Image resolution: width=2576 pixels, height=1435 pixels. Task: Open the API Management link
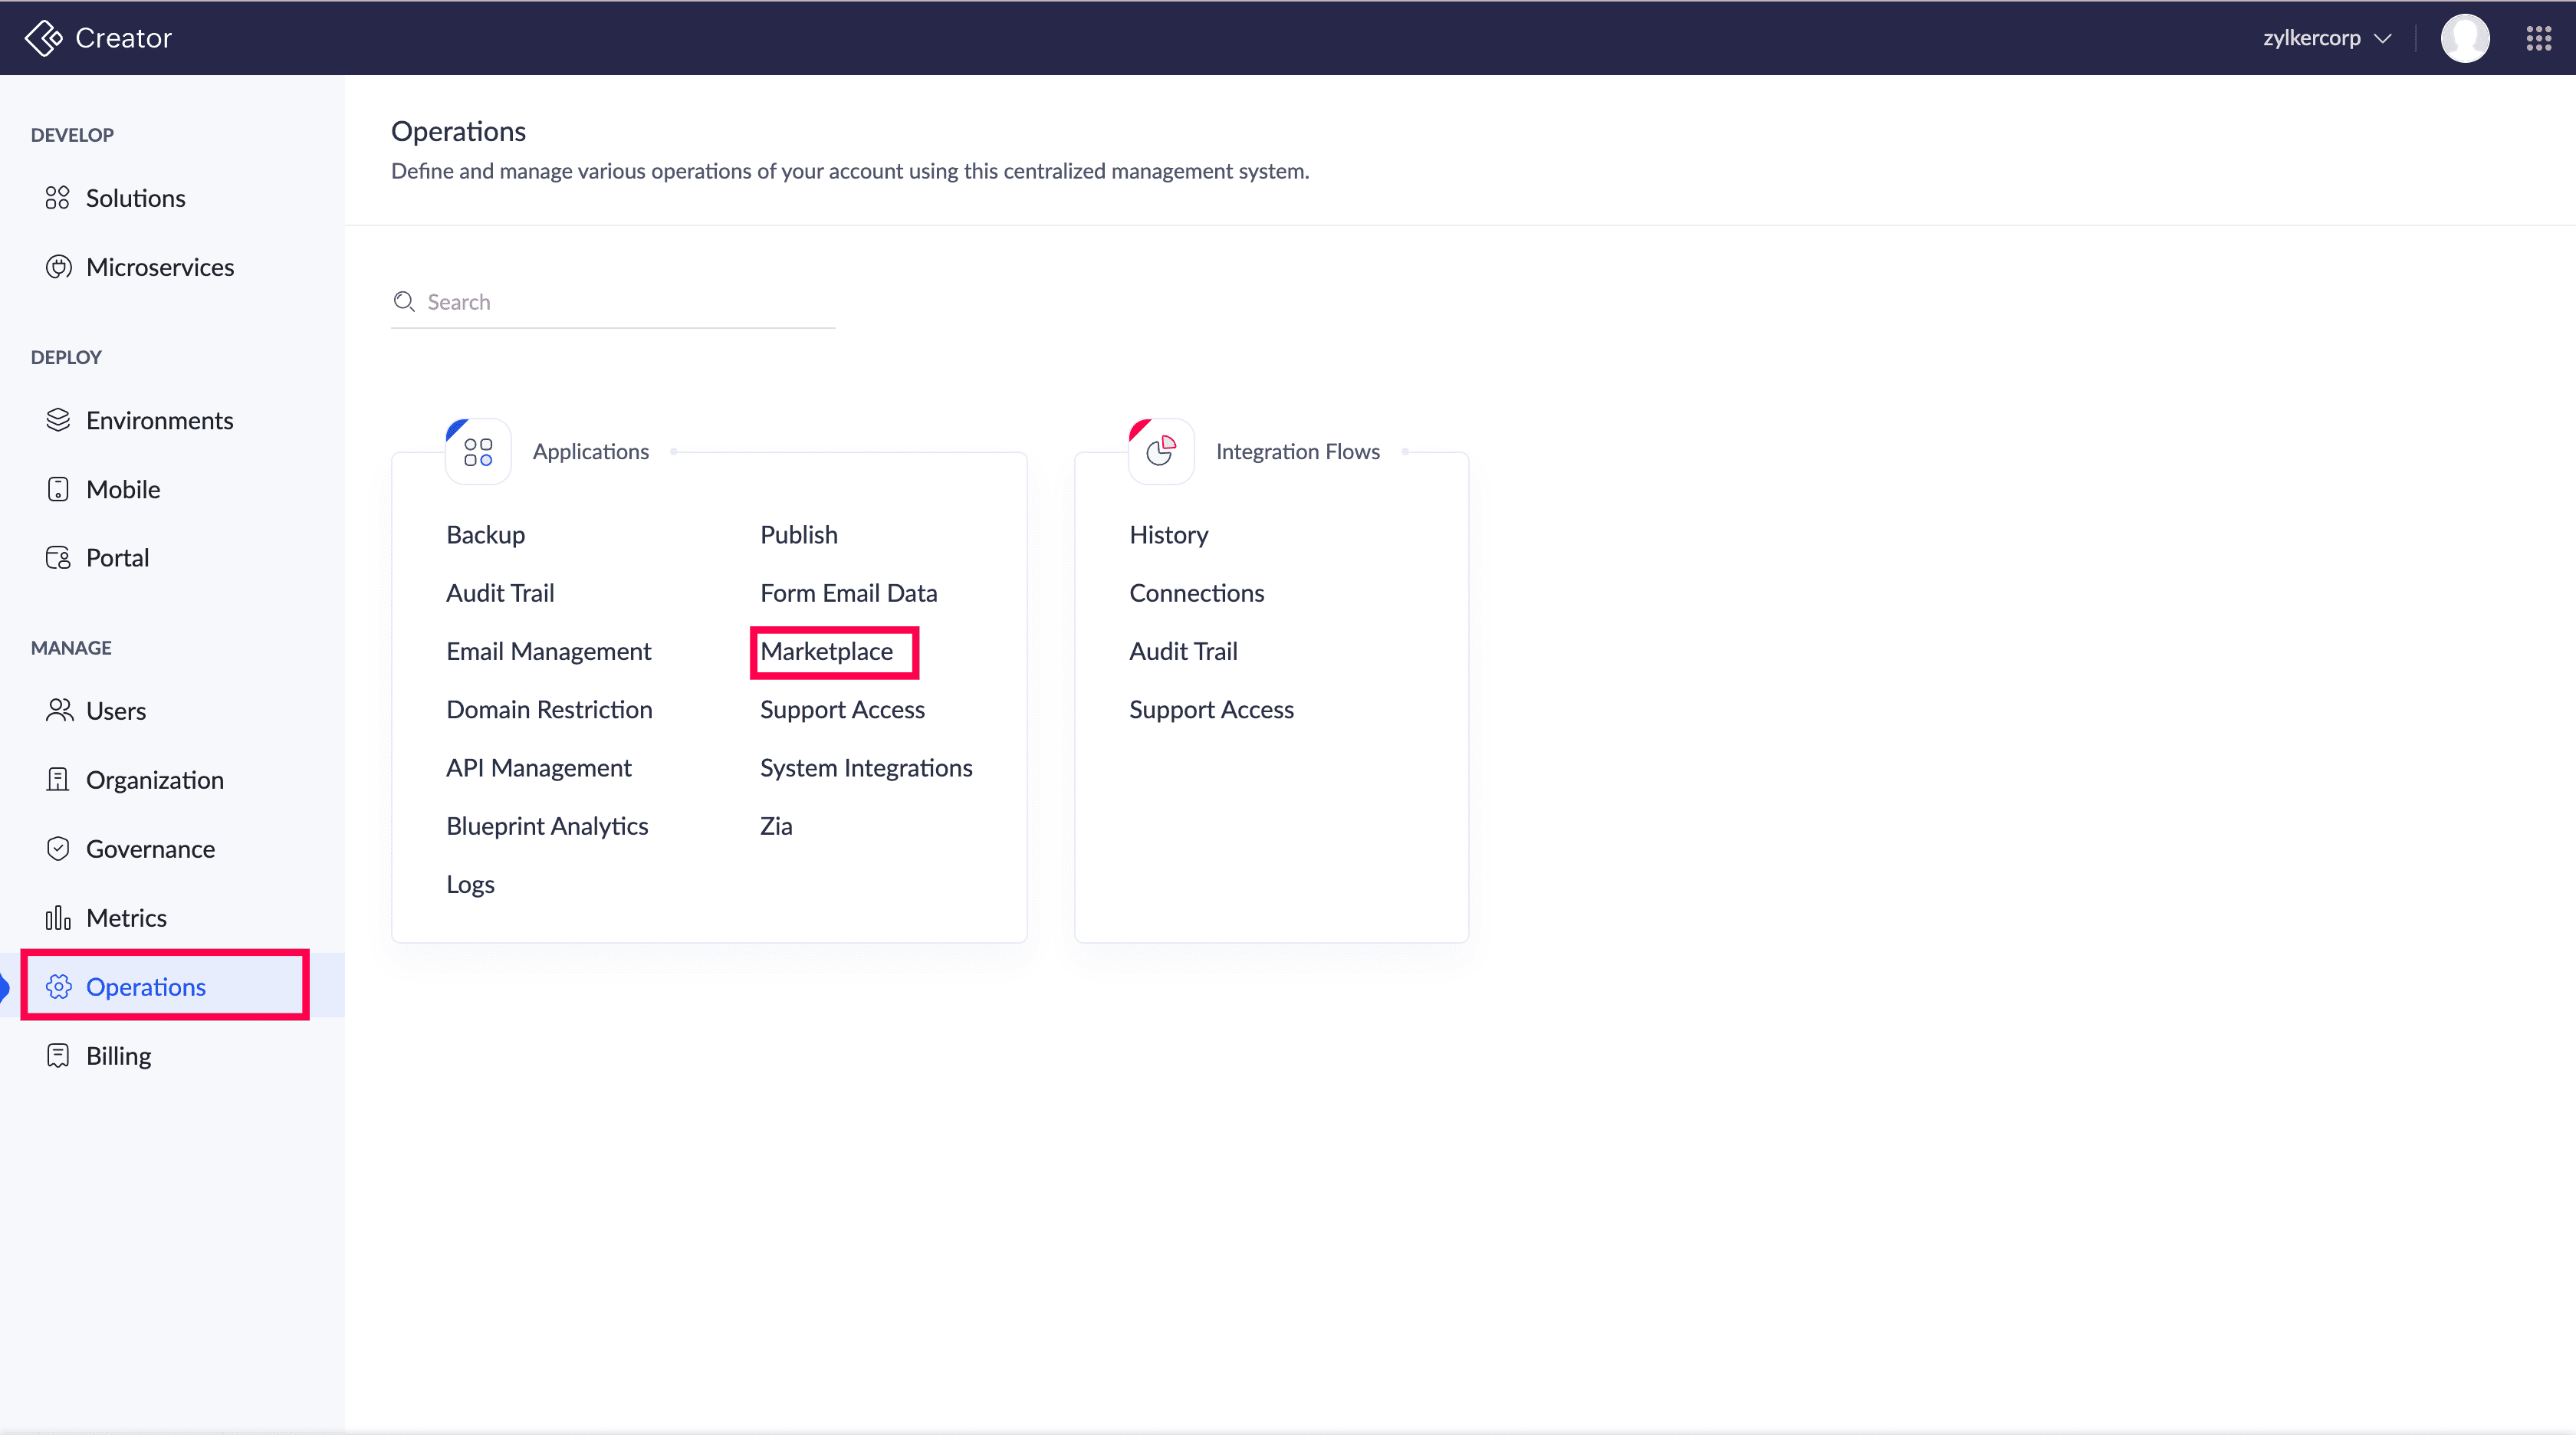(538, 768)
